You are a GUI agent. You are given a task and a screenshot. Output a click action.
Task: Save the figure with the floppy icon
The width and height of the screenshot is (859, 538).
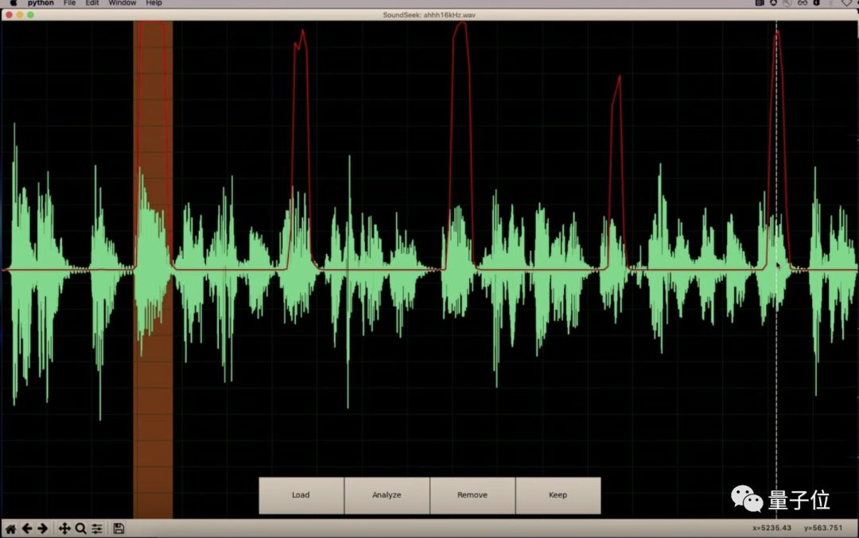click(x=119, y=528)
